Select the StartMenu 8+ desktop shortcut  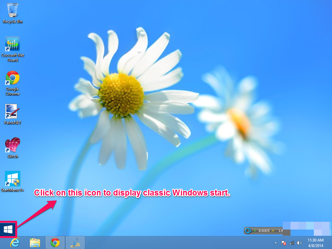[13, 182]
